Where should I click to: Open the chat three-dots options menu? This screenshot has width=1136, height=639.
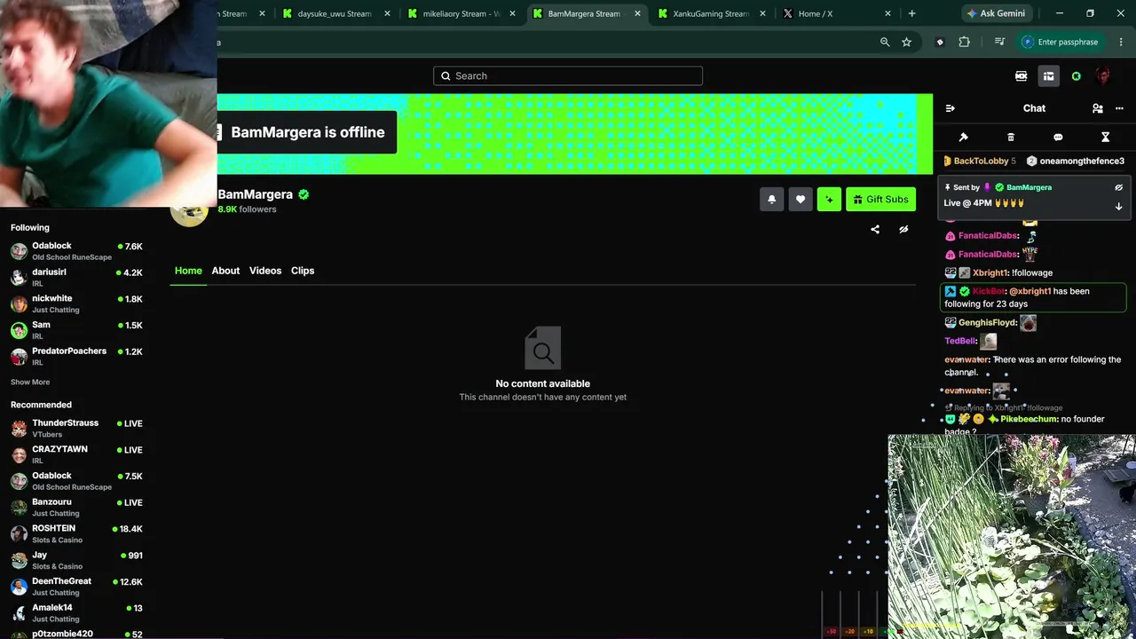(1119, 108)
